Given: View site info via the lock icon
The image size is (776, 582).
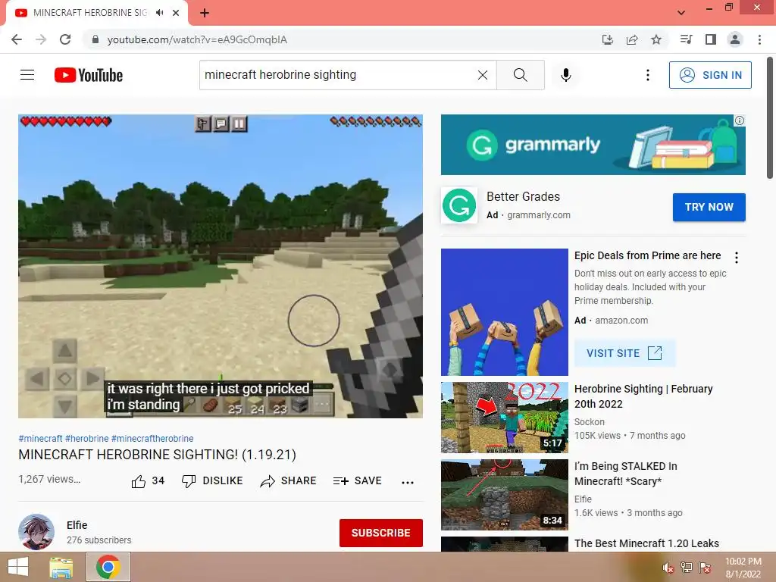Looking at the screenshot, I should coord(95,39).
